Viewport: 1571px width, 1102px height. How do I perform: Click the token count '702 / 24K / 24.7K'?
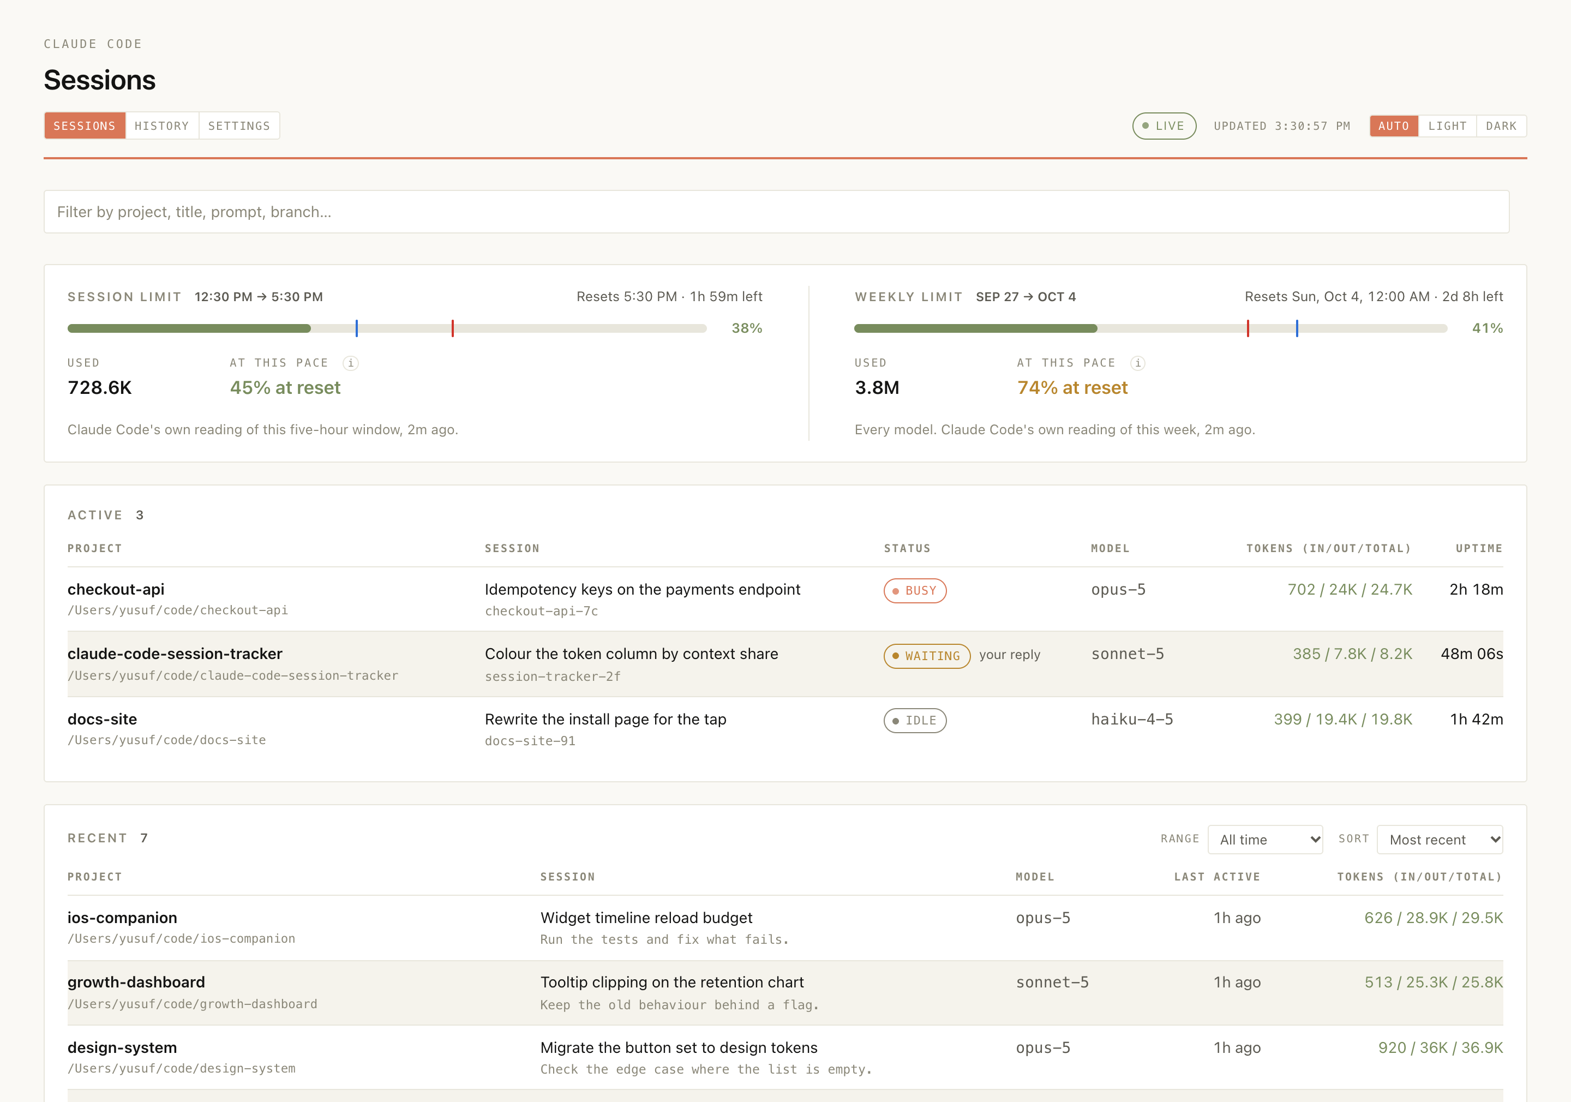(x=1350, y=589)
